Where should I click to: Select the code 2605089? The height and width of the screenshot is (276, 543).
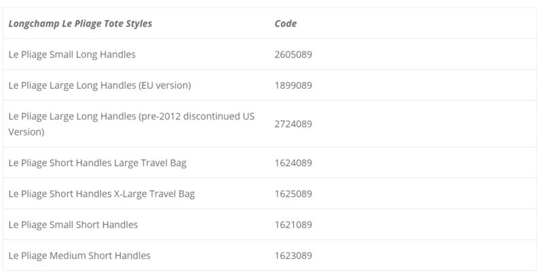click(293, 55)
